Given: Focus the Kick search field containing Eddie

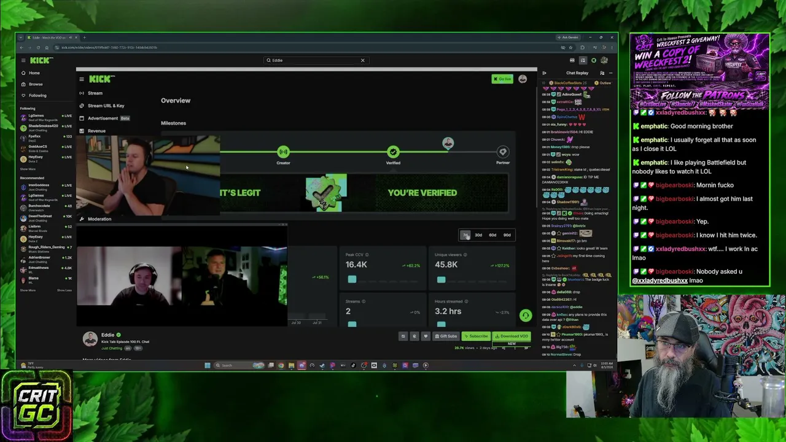Looking at the screenshot, I should (x=316, y=60).
